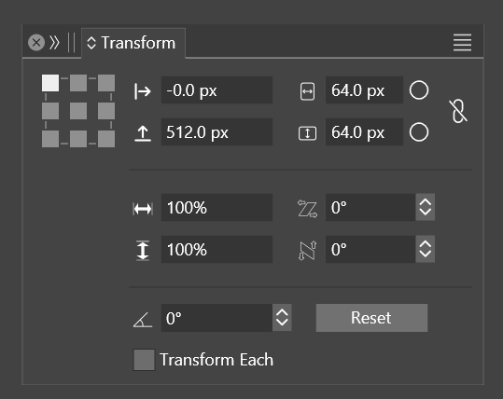Open horizontal shear angle stepper dropdown
This screenshot has width=503, height=399.
point(425,207)
